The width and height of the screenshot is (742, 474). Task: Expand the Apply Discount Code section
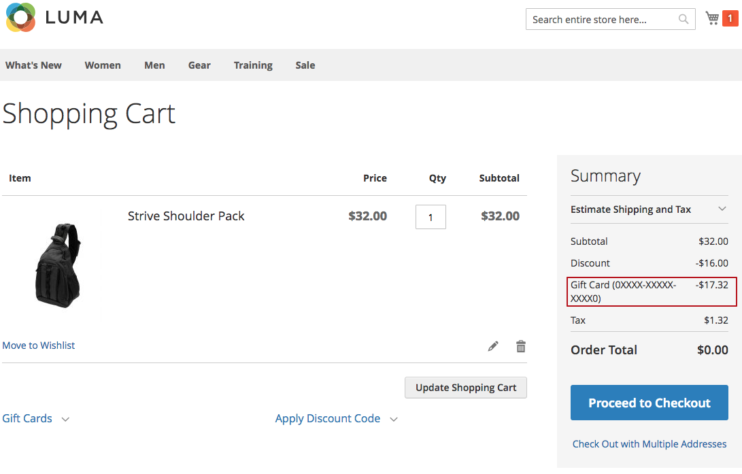[x=337, y=419]
